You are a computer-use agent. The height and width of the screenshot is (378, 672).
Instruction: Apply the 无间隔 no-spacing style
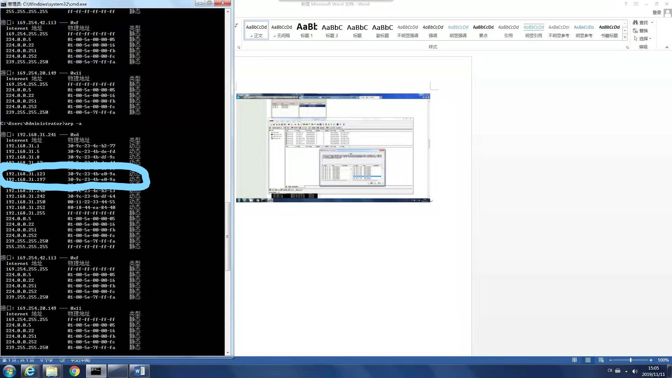[281, 30]
